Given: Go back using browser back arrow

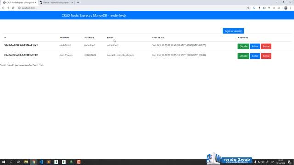Looking at the screenshot, I should 3,8.
